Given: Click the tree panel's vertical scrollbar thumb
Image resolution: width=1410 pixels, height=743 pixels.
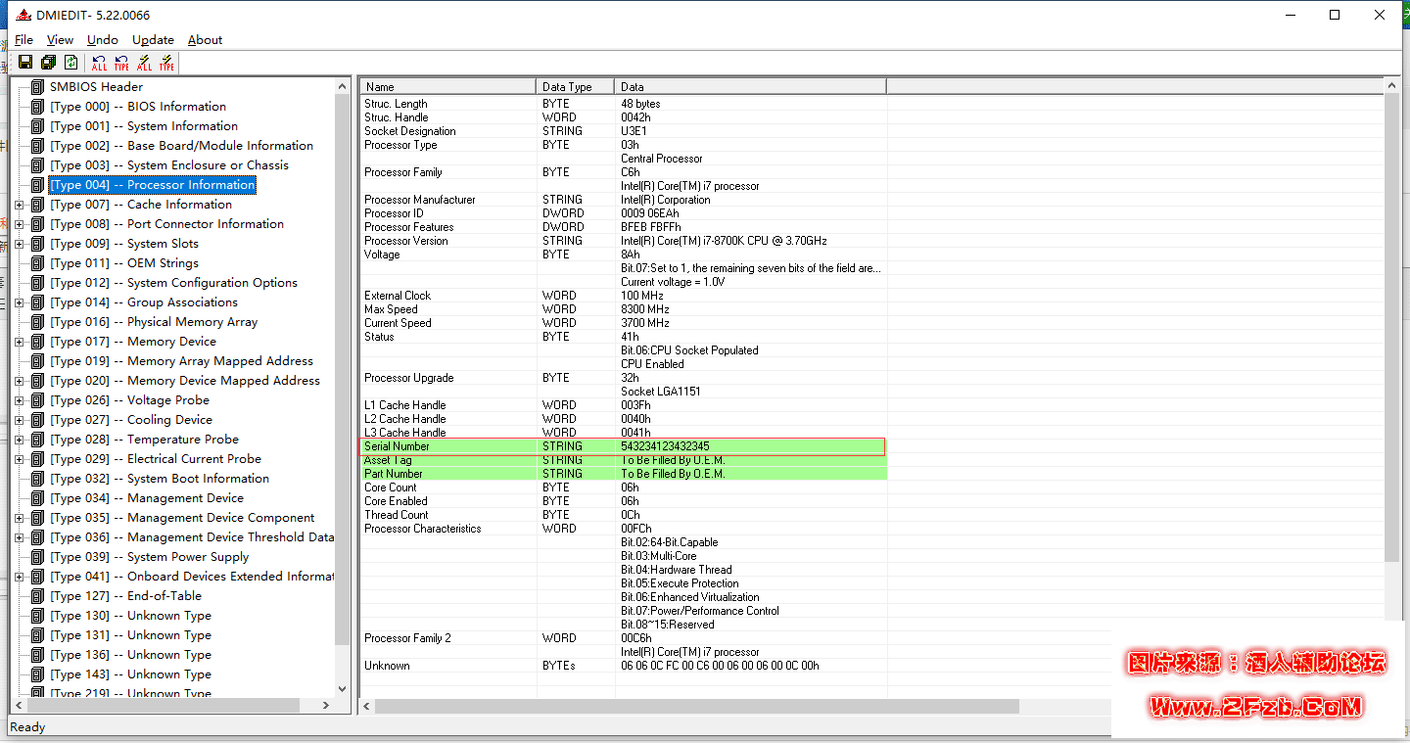Looking at the screenshot, I should (x=343, y=370).
